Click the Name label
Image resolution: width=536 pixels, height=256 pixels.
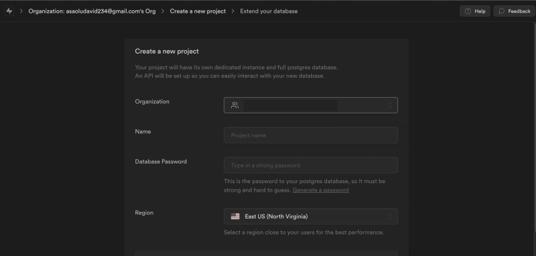[143, 131]
